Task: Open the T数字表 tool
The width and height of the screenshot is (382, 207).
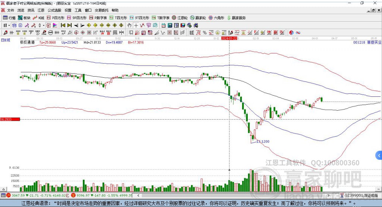Action: [x=160, y=18]
